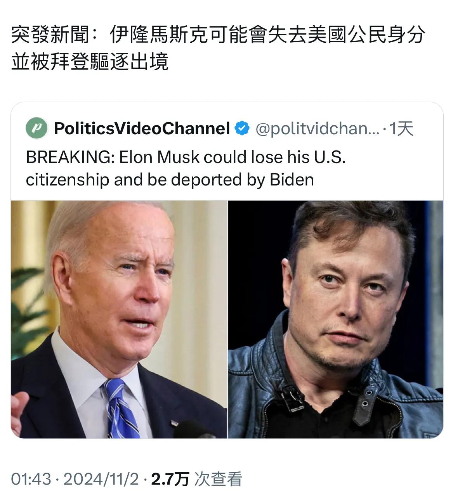Open the quoted post card header area
The height and width of the screenshot is (492, 453).
[227, 128]
